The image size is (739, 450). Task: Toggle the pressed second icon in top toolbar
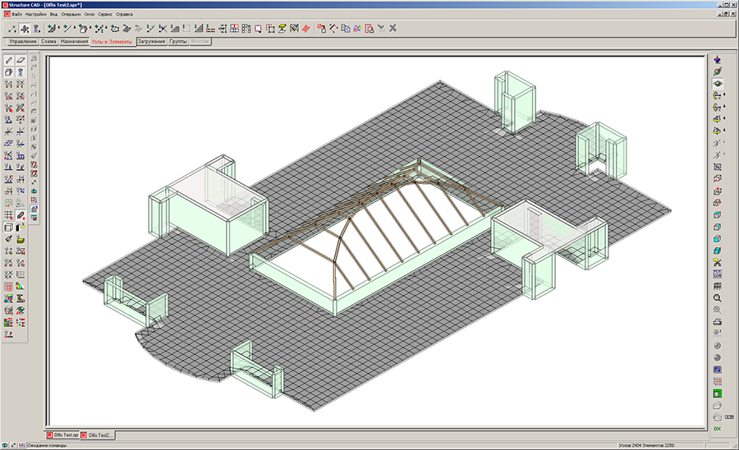[x=25, y=28]
